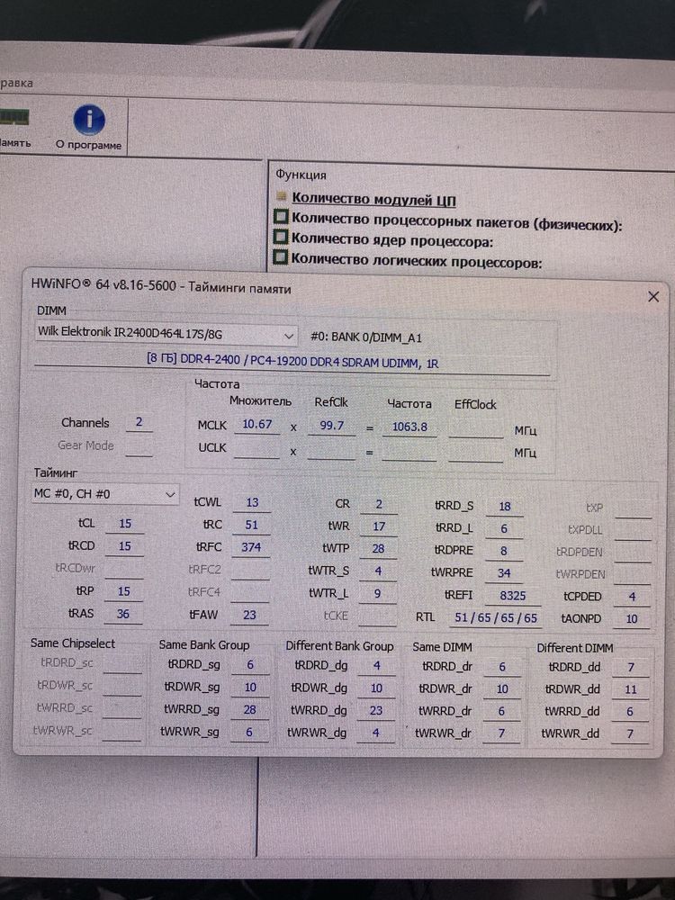Click the tRCD value 15
The width and height of the screenshot is (675, 900).
[x=124, y=546]
